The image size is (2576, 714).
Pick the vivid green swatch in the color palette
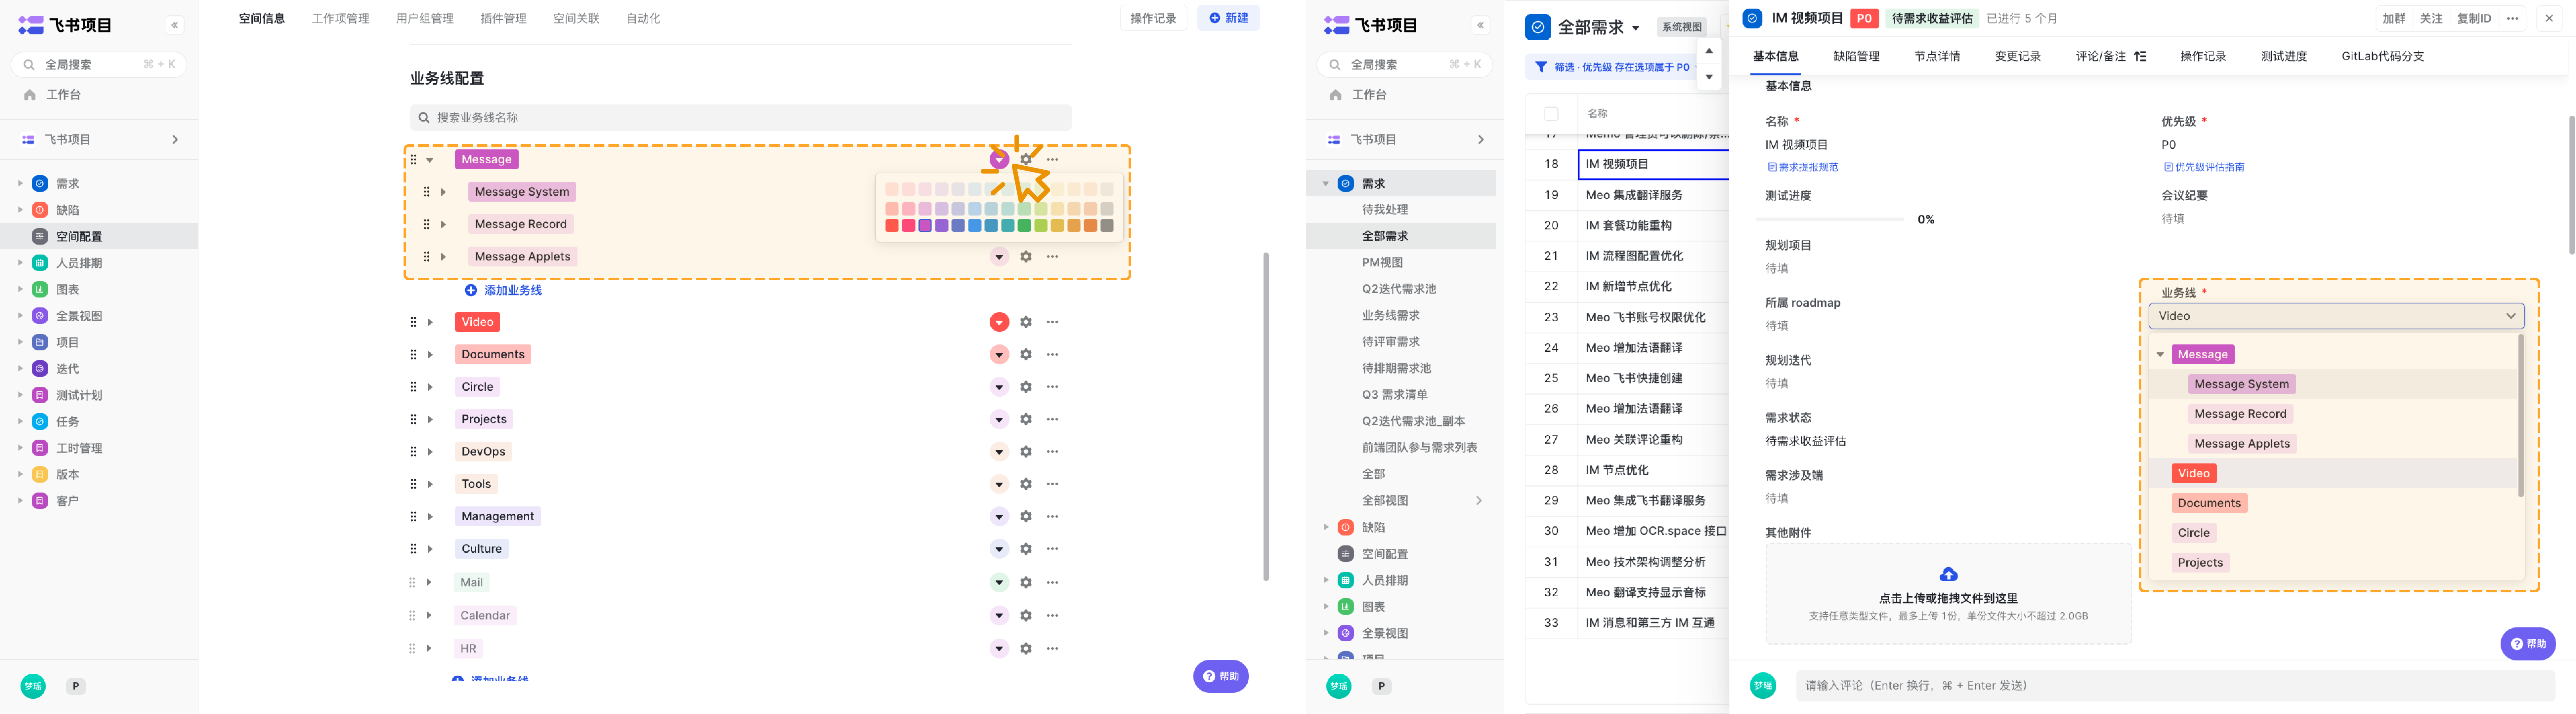pos(1024,226)
